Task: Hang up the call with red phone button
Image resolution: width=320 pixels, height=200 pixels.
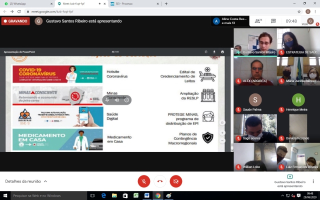Action: coord(160,181)
